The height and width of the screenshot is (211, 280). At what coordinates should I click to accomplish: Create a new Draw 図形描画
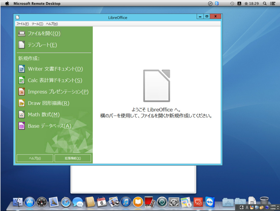(49, 103)
